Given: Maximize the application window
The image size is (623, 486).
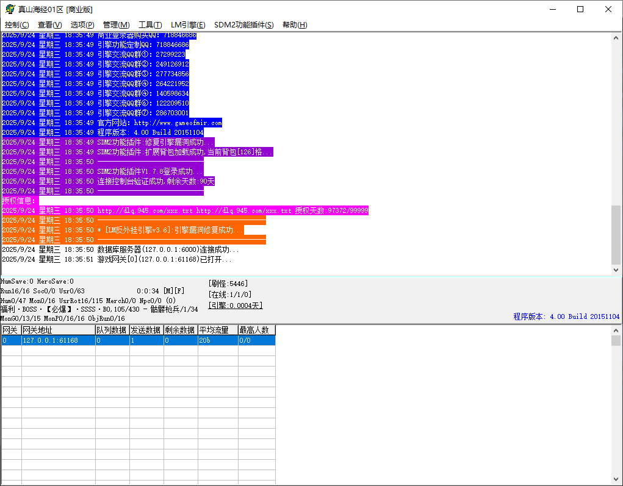Looking at the screenshot, I should tap(580, 9).
